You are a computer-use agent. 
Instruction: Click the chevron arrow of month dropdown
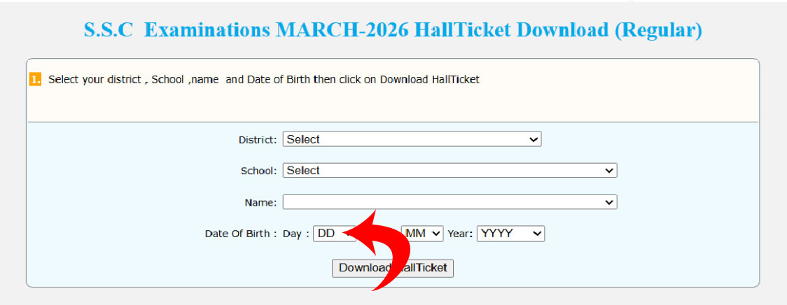tap(436, 234)
